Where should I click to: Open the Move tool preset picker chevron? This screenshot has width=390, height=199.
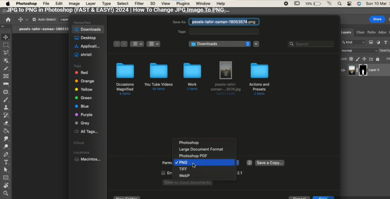coord(27,20)
